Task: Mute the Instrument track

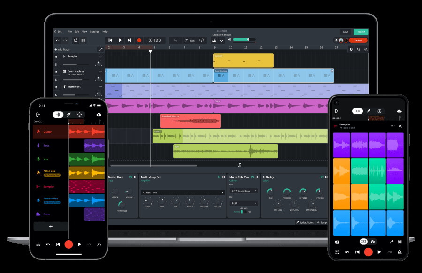Action: click(x=56, y=87)
